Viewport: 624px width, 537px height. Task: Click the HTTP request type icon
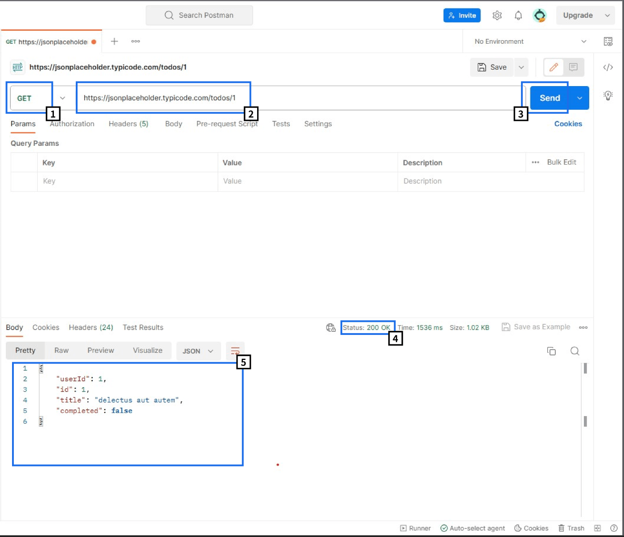(17, 67)
